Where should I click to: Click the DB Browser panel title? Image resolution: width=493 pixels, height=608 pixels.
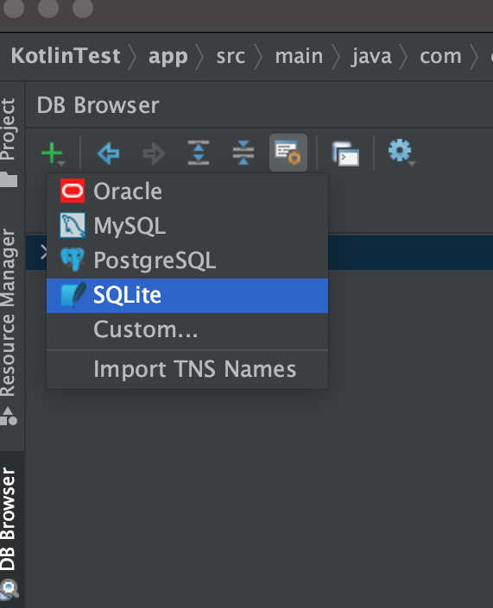pyautogui.click(x=98, y=105)
